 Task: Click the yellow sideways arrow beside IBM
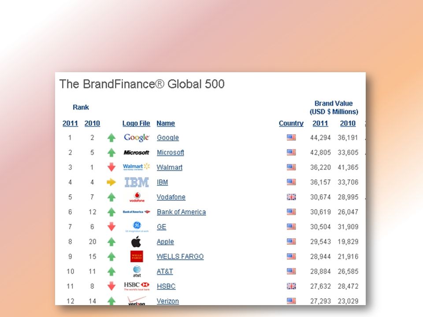click(x=111, y=182)
